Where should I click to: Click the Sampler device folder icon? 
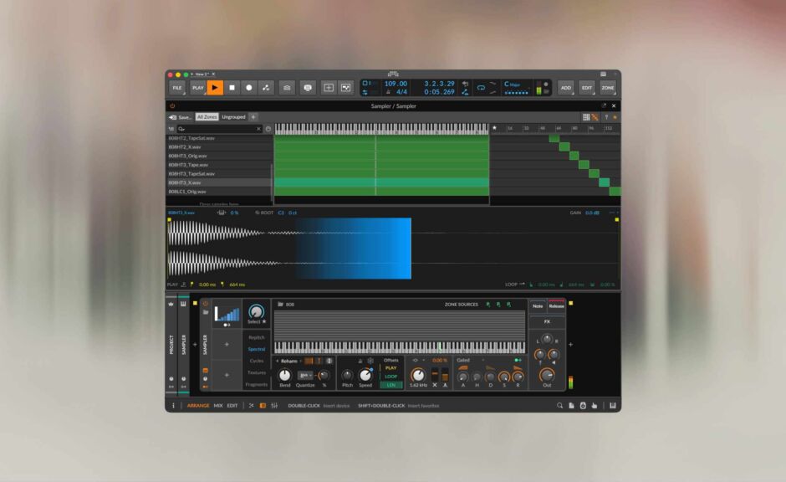click(x=205, y=312)
